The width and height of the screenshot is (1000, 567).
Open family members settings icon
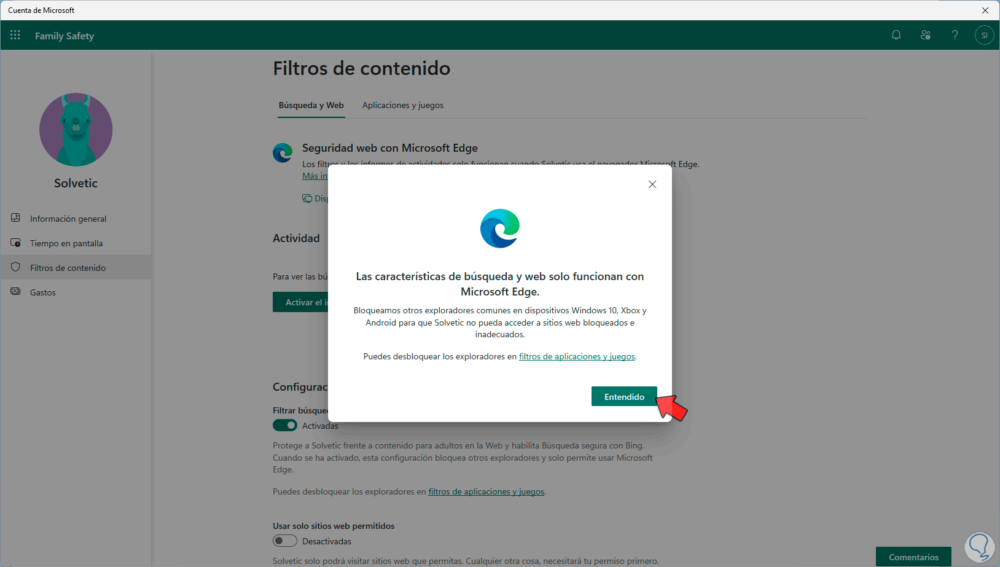pyautogui.click(x=926, y=35)
